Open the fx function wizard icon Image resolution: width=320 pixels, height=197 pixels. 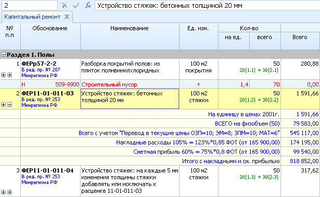(88, 5)
